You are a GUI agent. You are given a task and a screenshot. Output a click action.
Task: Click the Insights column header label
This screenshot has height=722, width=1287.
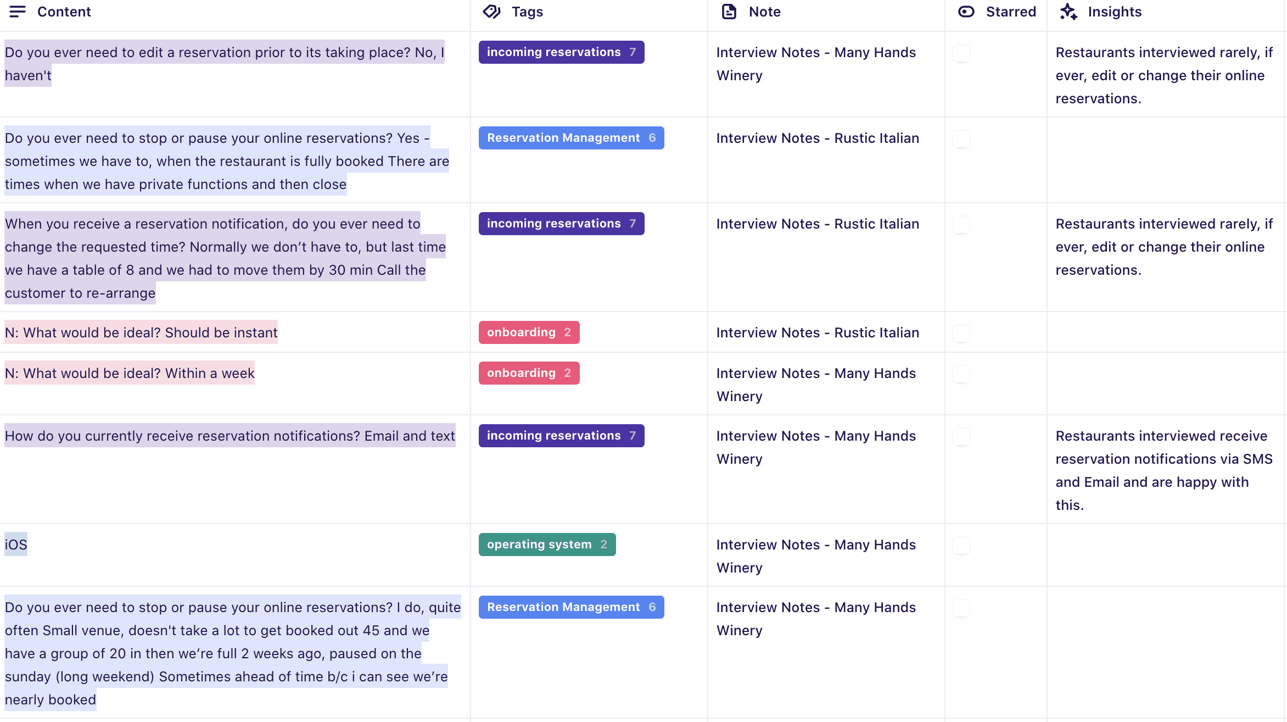(1114, 12)
